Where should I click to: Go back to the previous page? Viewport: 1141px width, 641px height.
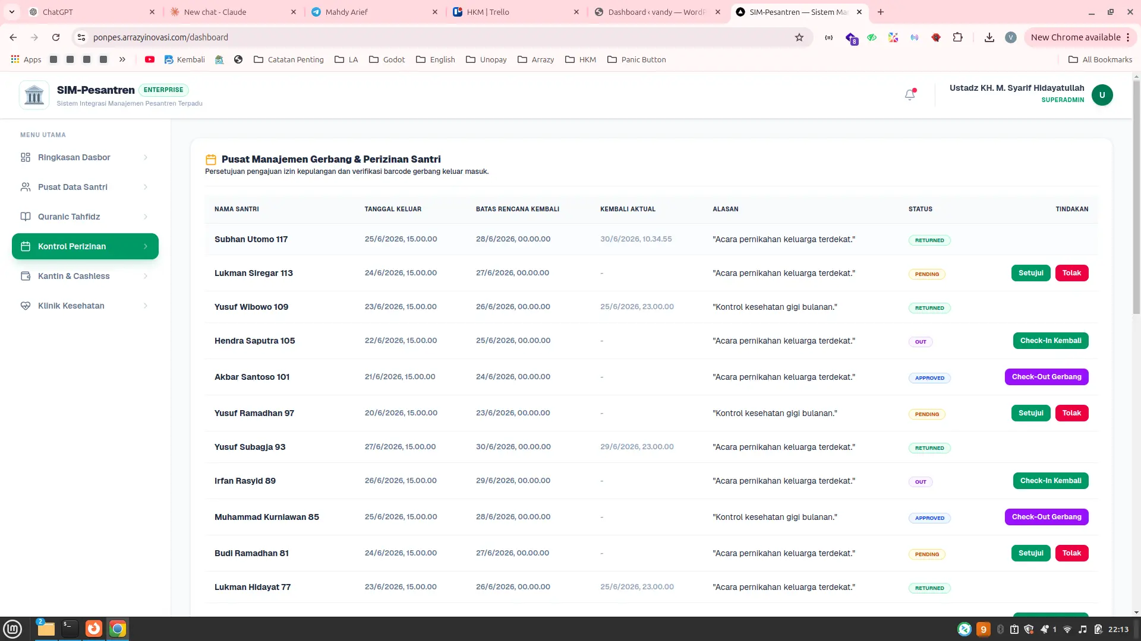[13, 37]
